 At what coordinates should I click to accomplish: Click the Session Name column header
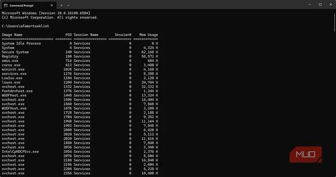coord(86,34)
